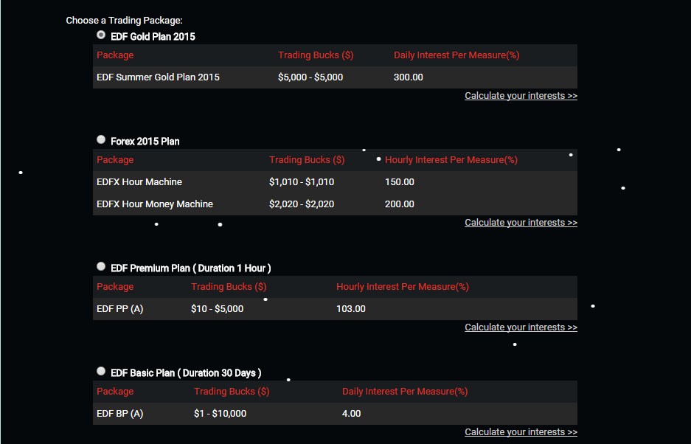Click the Trading Bucks header in Forex Plan table
691x444 pixels.
pos(307,160)
